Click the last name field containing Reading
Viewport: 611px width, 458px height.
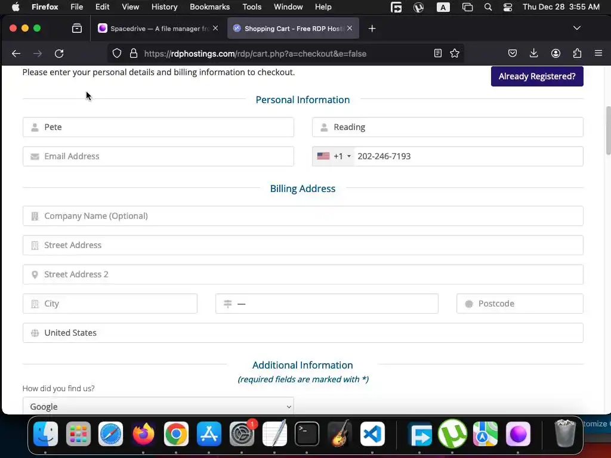pyautogui.click(x=448, y=127)
